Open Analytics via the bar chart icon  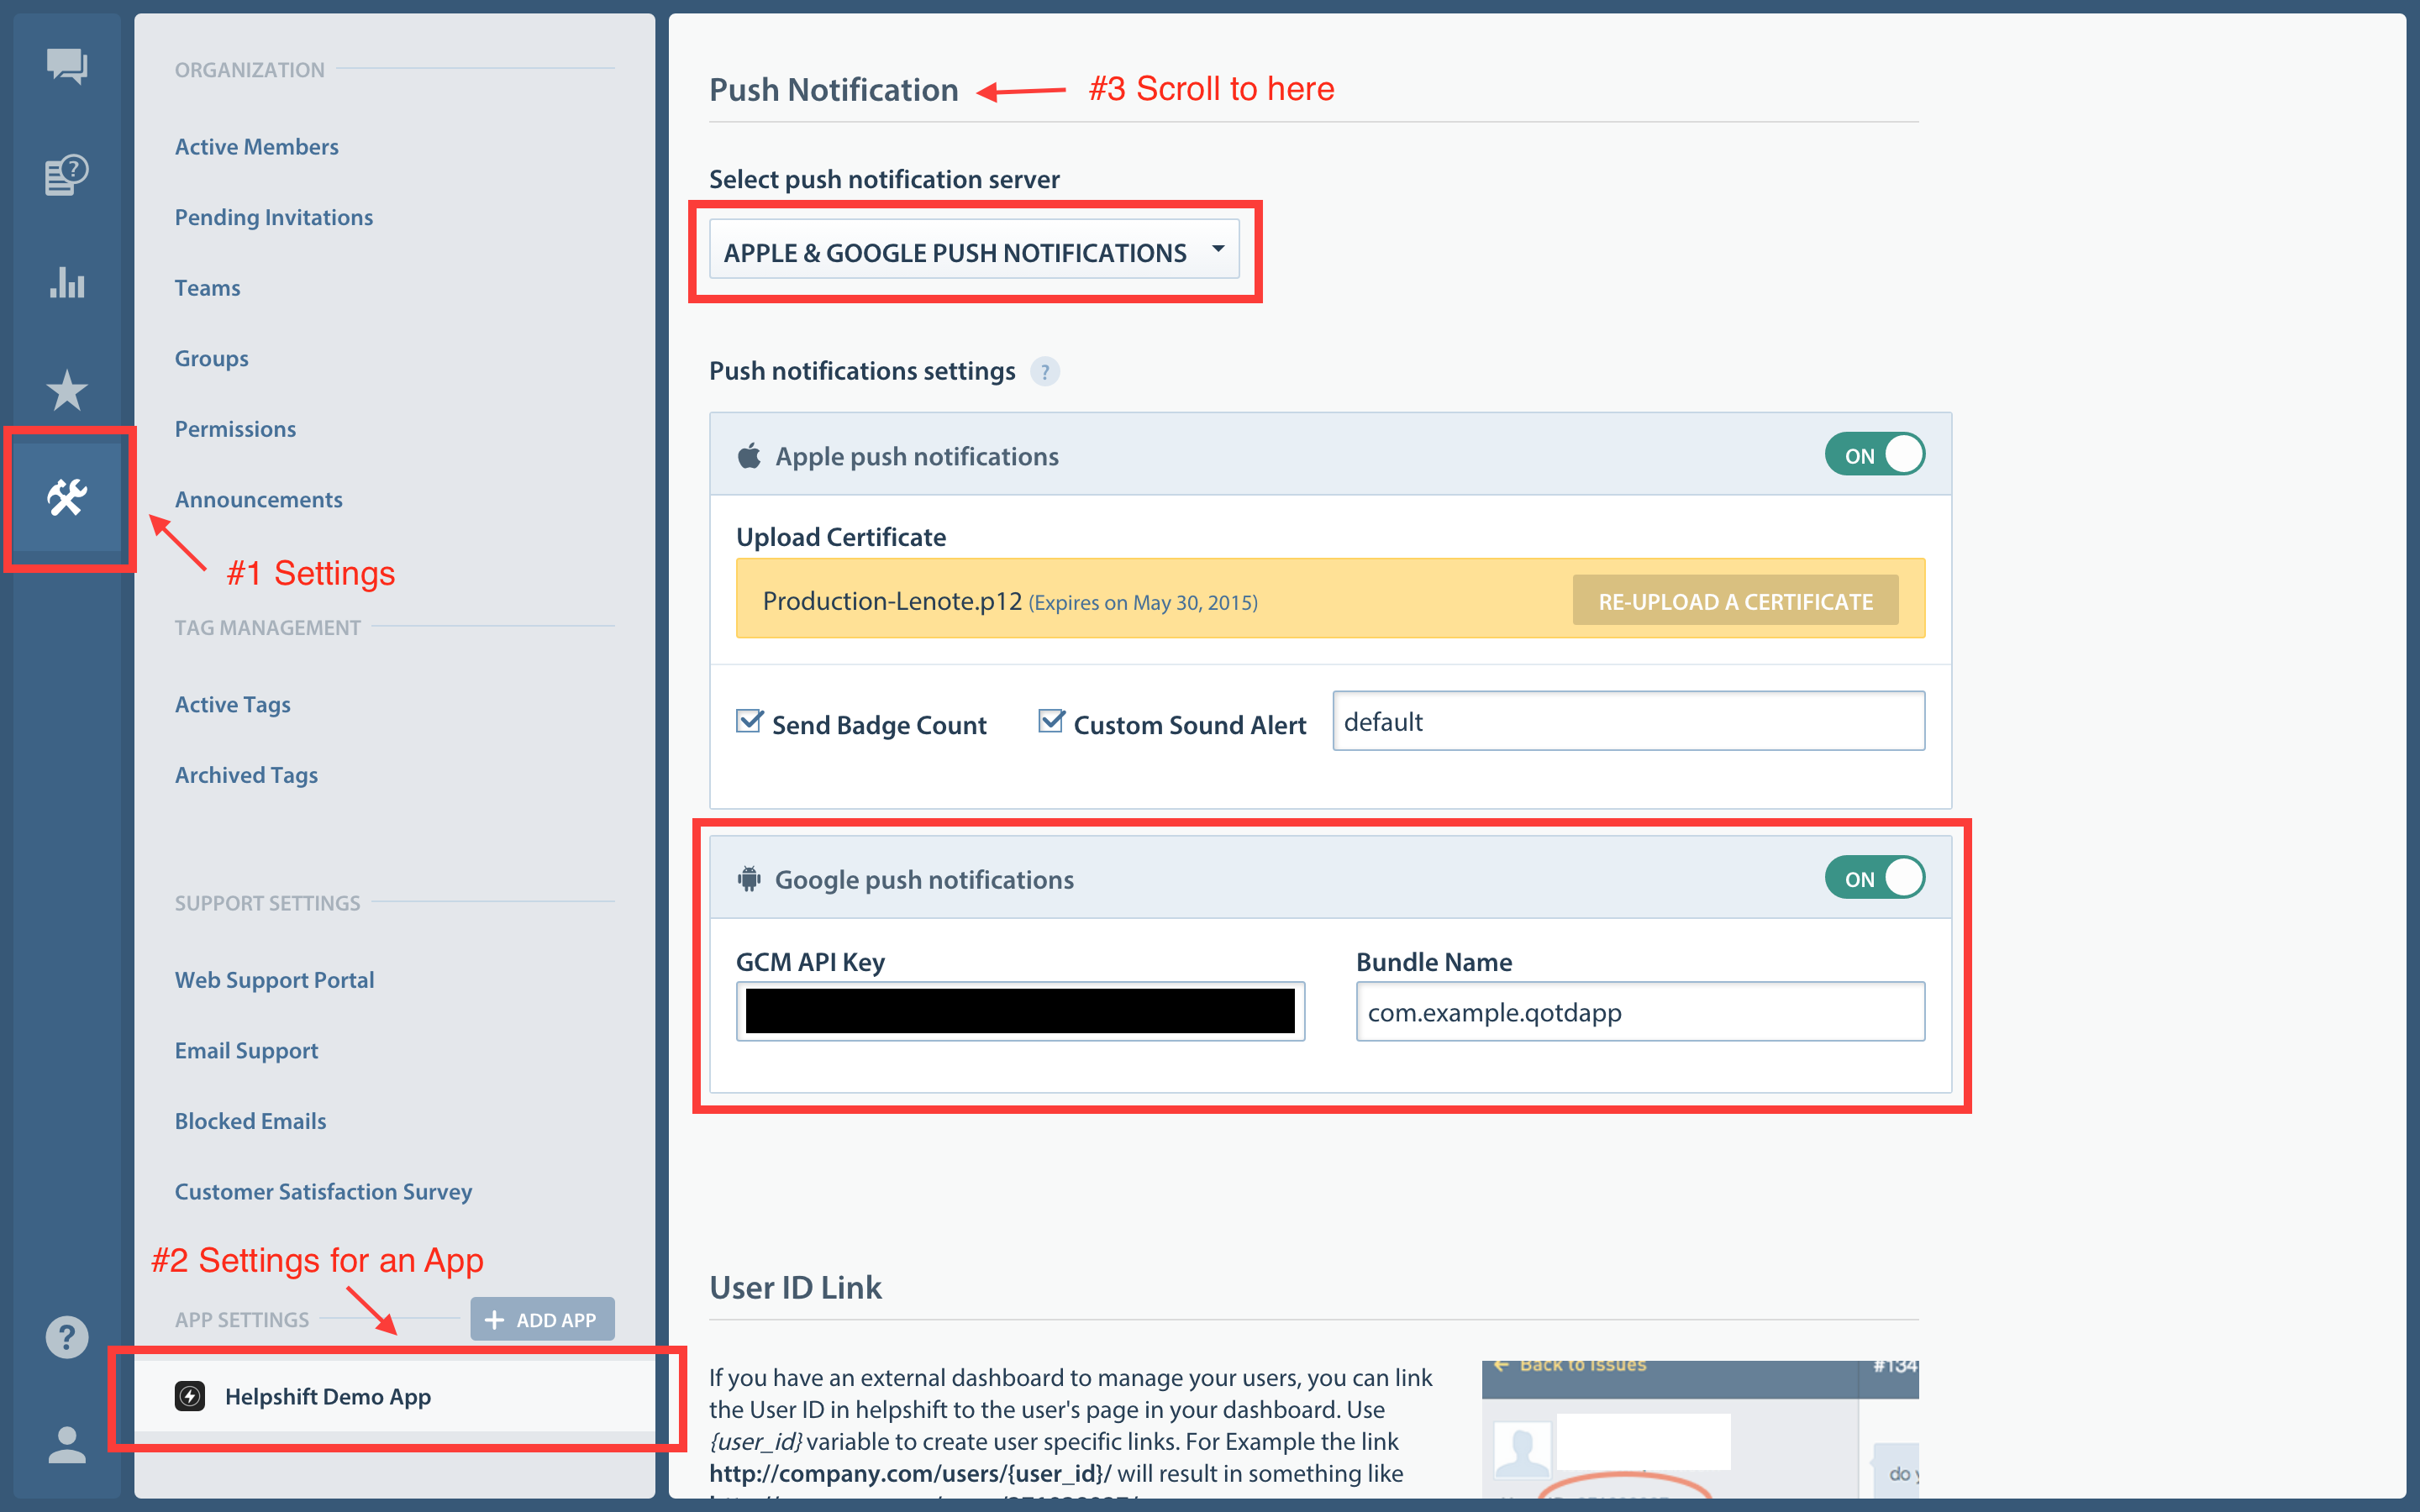click(66, 284)
